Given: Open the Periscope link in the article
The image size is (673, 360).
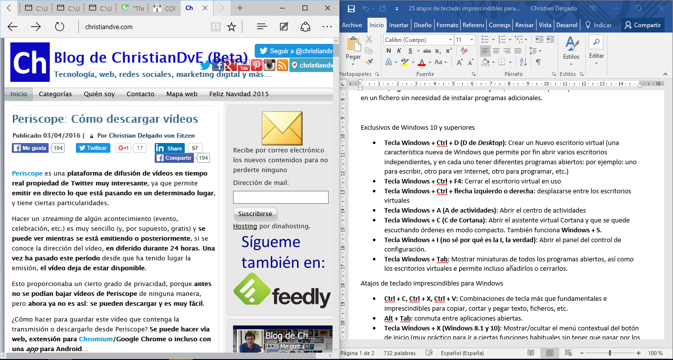Looking at the screenshot, I should (x=27, y=173).
